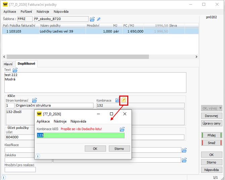Click folder icon at Klasifikace row end
The width and height of the screenshot is (225, 180).
(184, 150)
